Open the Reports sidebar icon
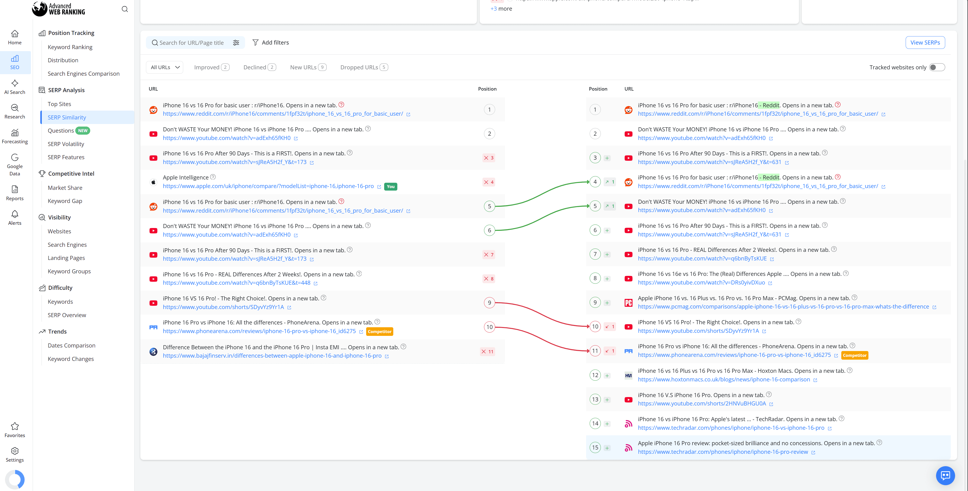Viewport: 968px width, 491px height. coord(15,193)
